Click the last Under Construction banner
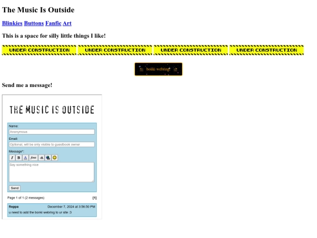The width and height of the screenshot is (317, 238). coord(267,50)
